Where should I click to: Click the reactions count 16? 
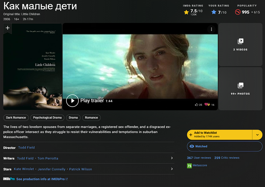coord(213,105)
